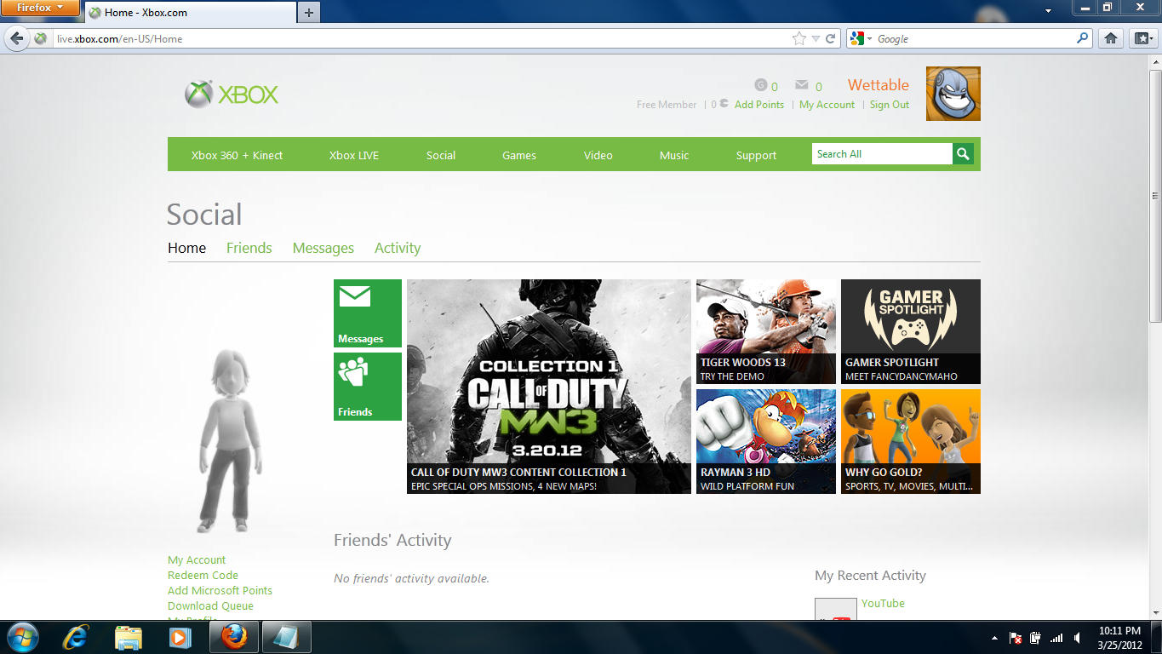1162x654 pixels.
Task: Open the list all tabs dropdown arrow
Action: pyautogui.click(x=1048, y=12)
